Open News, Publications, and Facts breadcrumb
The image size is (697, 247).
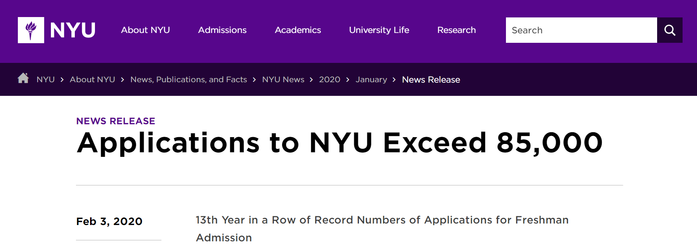[188, 80]
